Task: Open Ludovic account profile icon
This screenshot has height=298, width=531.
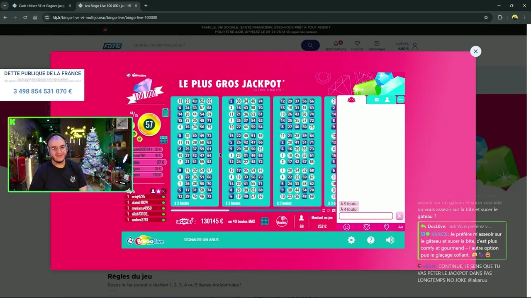Action: [x=414, y=46]
